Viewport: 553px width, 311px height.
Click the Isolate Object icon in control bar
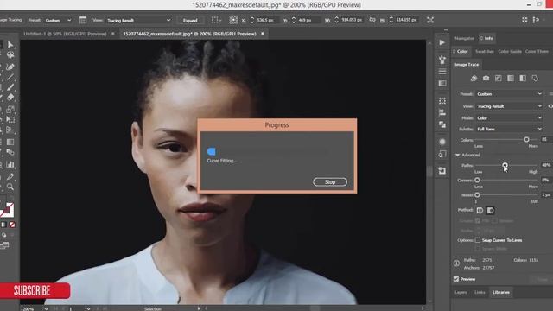click(430, 20)
